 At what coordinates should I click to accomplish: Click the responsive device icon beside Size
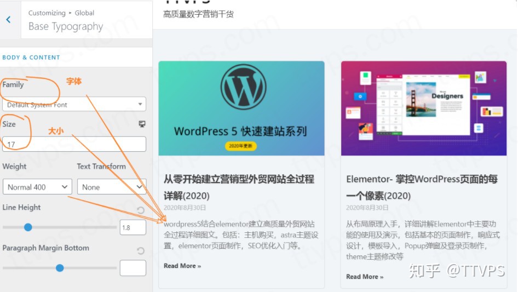[x=142, y=124]
